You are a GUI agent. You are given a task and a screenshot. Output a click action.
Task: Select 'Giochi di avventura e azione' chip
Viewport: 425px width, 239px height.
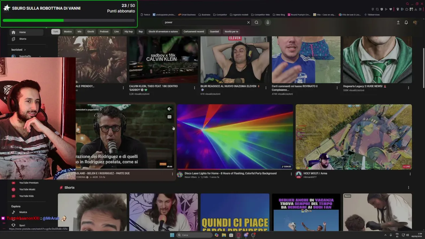tap(163, 32)
